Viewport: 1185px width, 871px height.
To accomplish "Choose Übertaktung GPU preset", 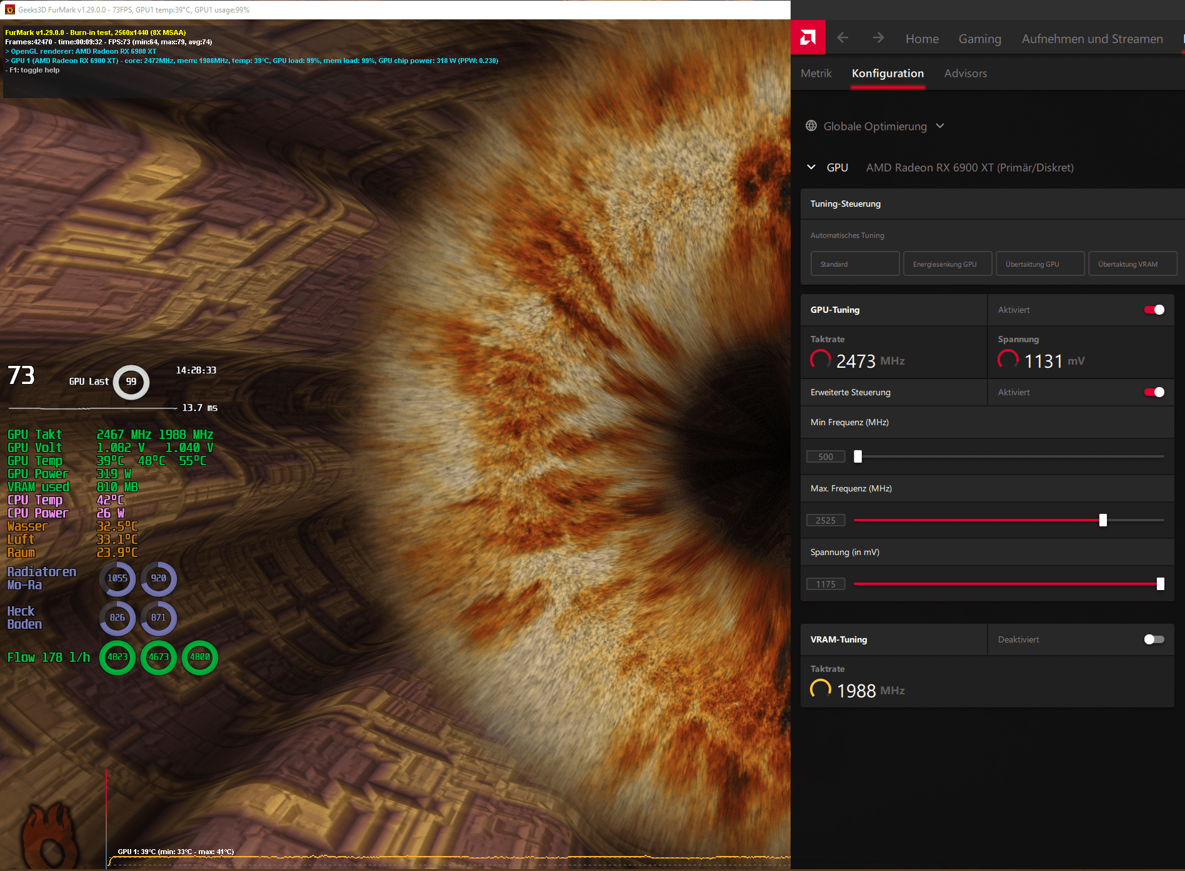I will [1040, 263].
